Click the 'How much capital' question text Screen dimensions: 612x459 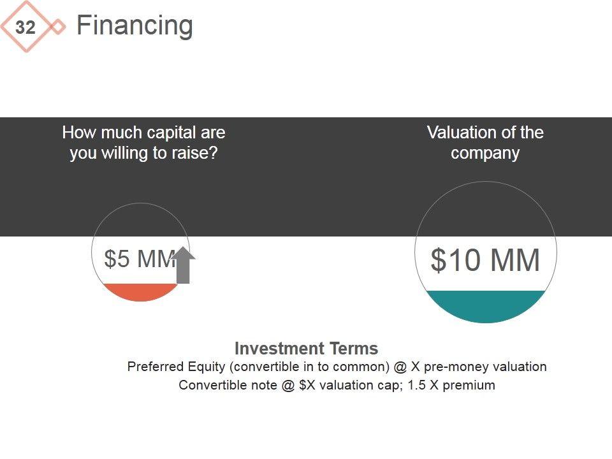coord(143,143)
